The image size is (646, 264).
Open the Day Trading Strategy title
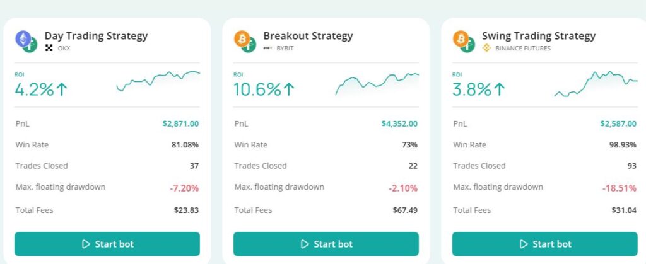click(96, 36)
